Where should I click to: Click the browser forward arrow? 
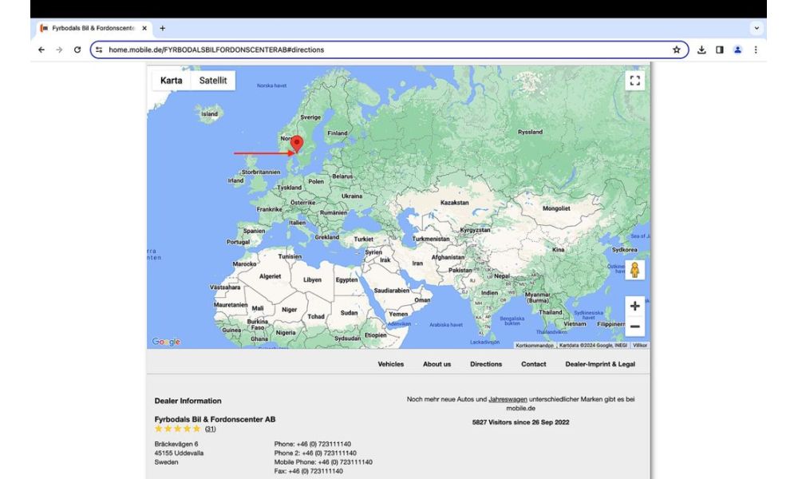(x=59, y=49)
